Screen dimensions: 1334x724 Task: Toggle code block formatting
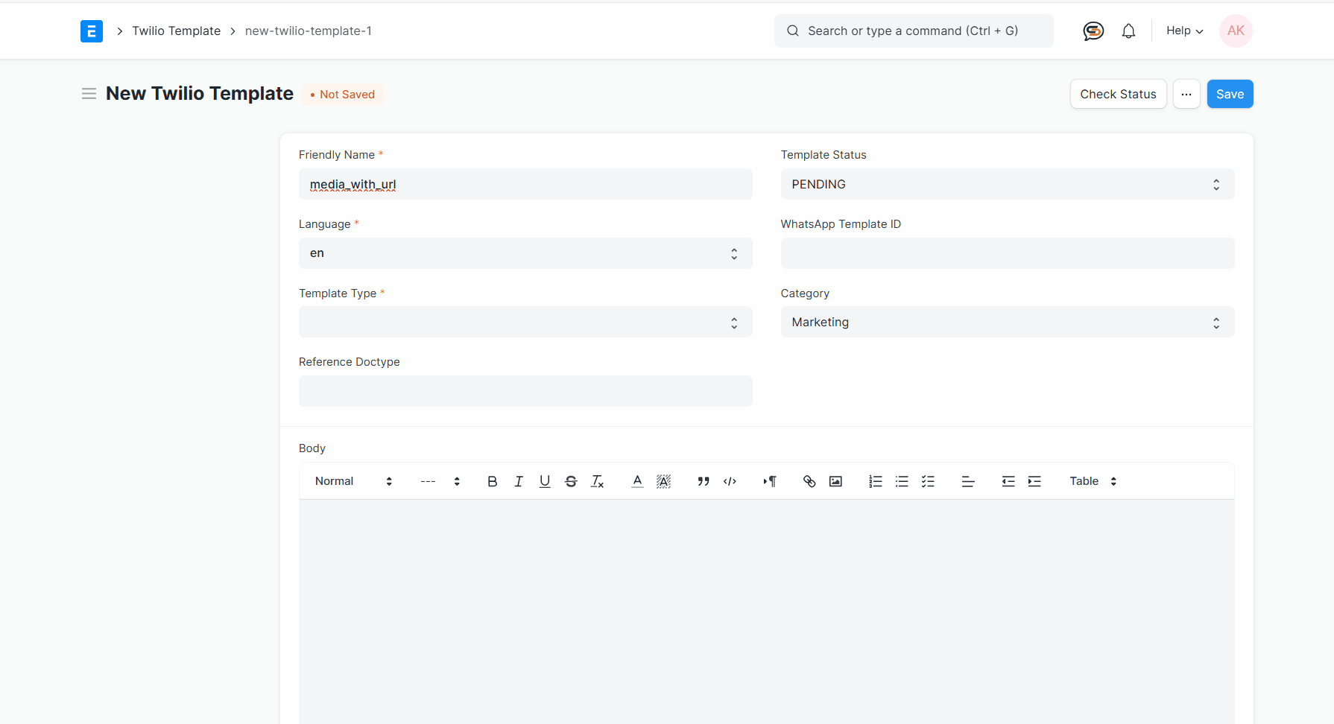coord(730,481)
